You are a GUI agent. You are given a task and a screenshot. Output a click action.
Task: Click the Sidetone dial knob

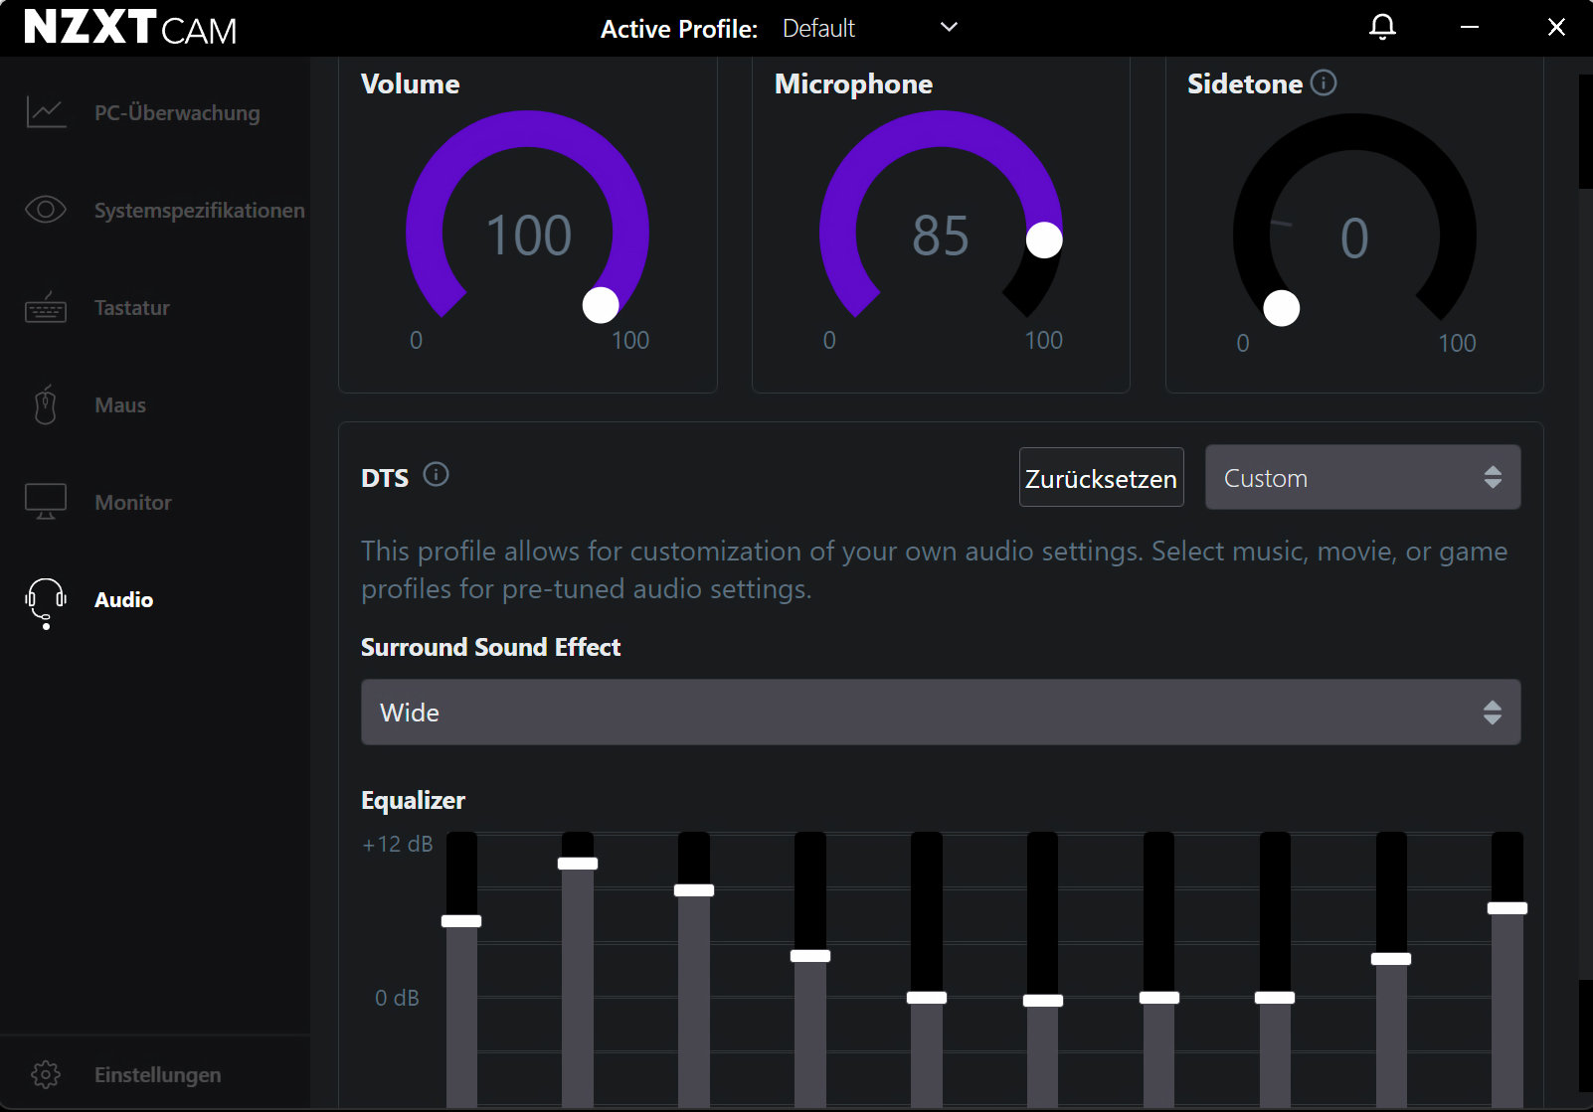[1282, 308]
